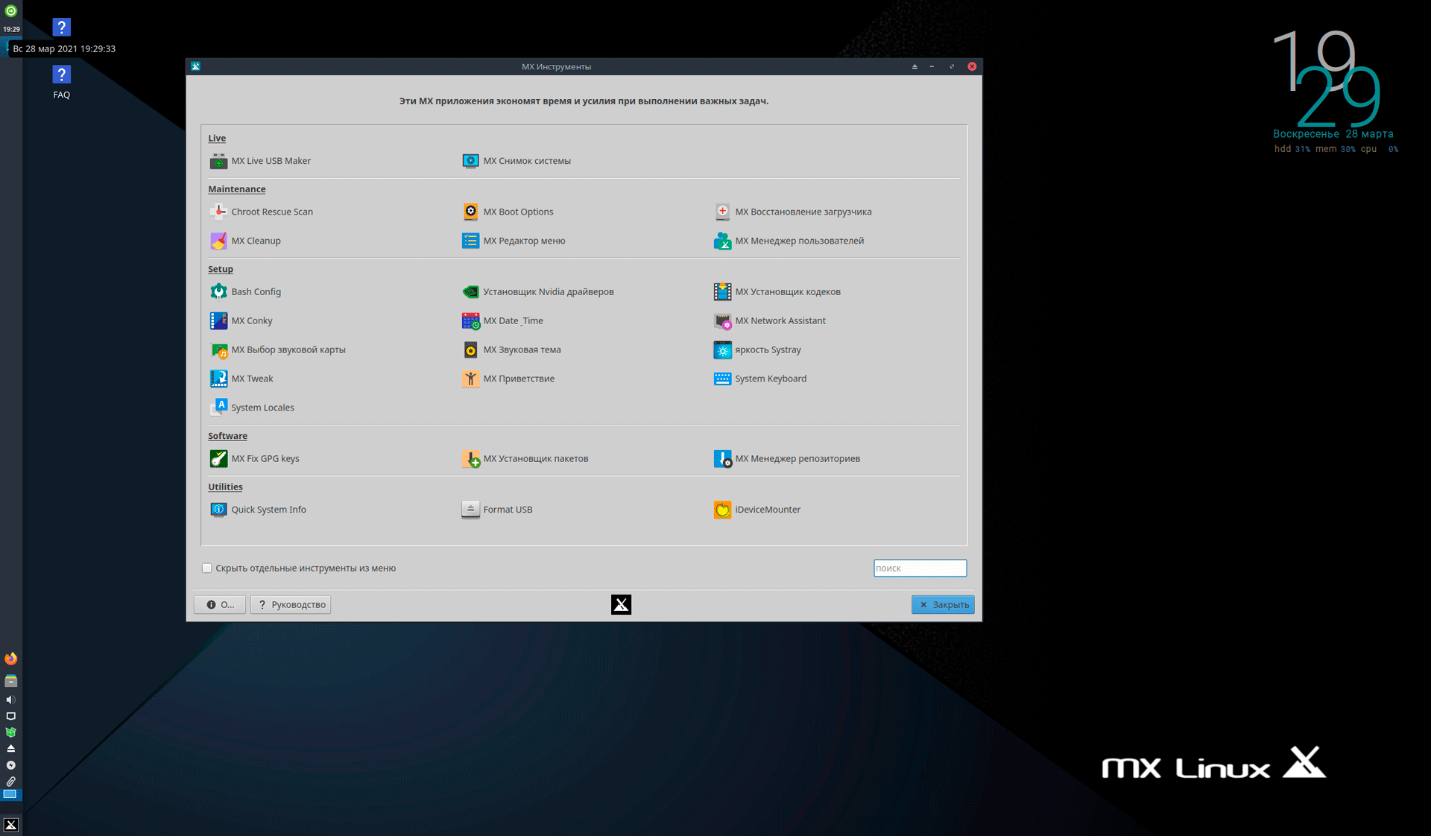Open MX Cleanup broom icon
The image size is (1431, 836).
218,241
